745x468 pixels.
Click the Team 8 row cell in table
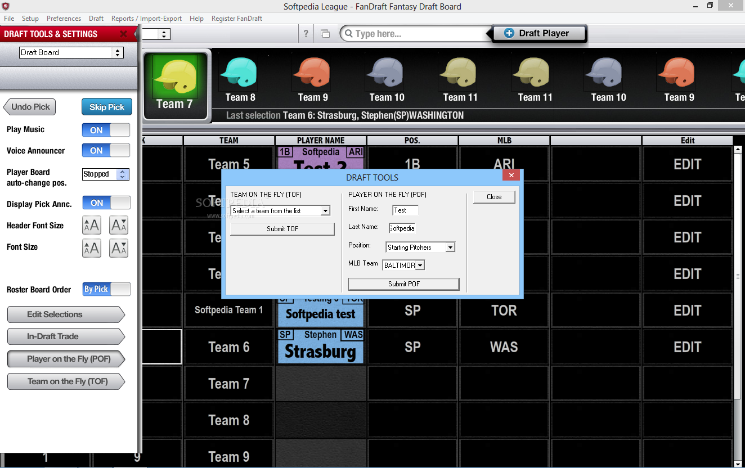point(229,420)
